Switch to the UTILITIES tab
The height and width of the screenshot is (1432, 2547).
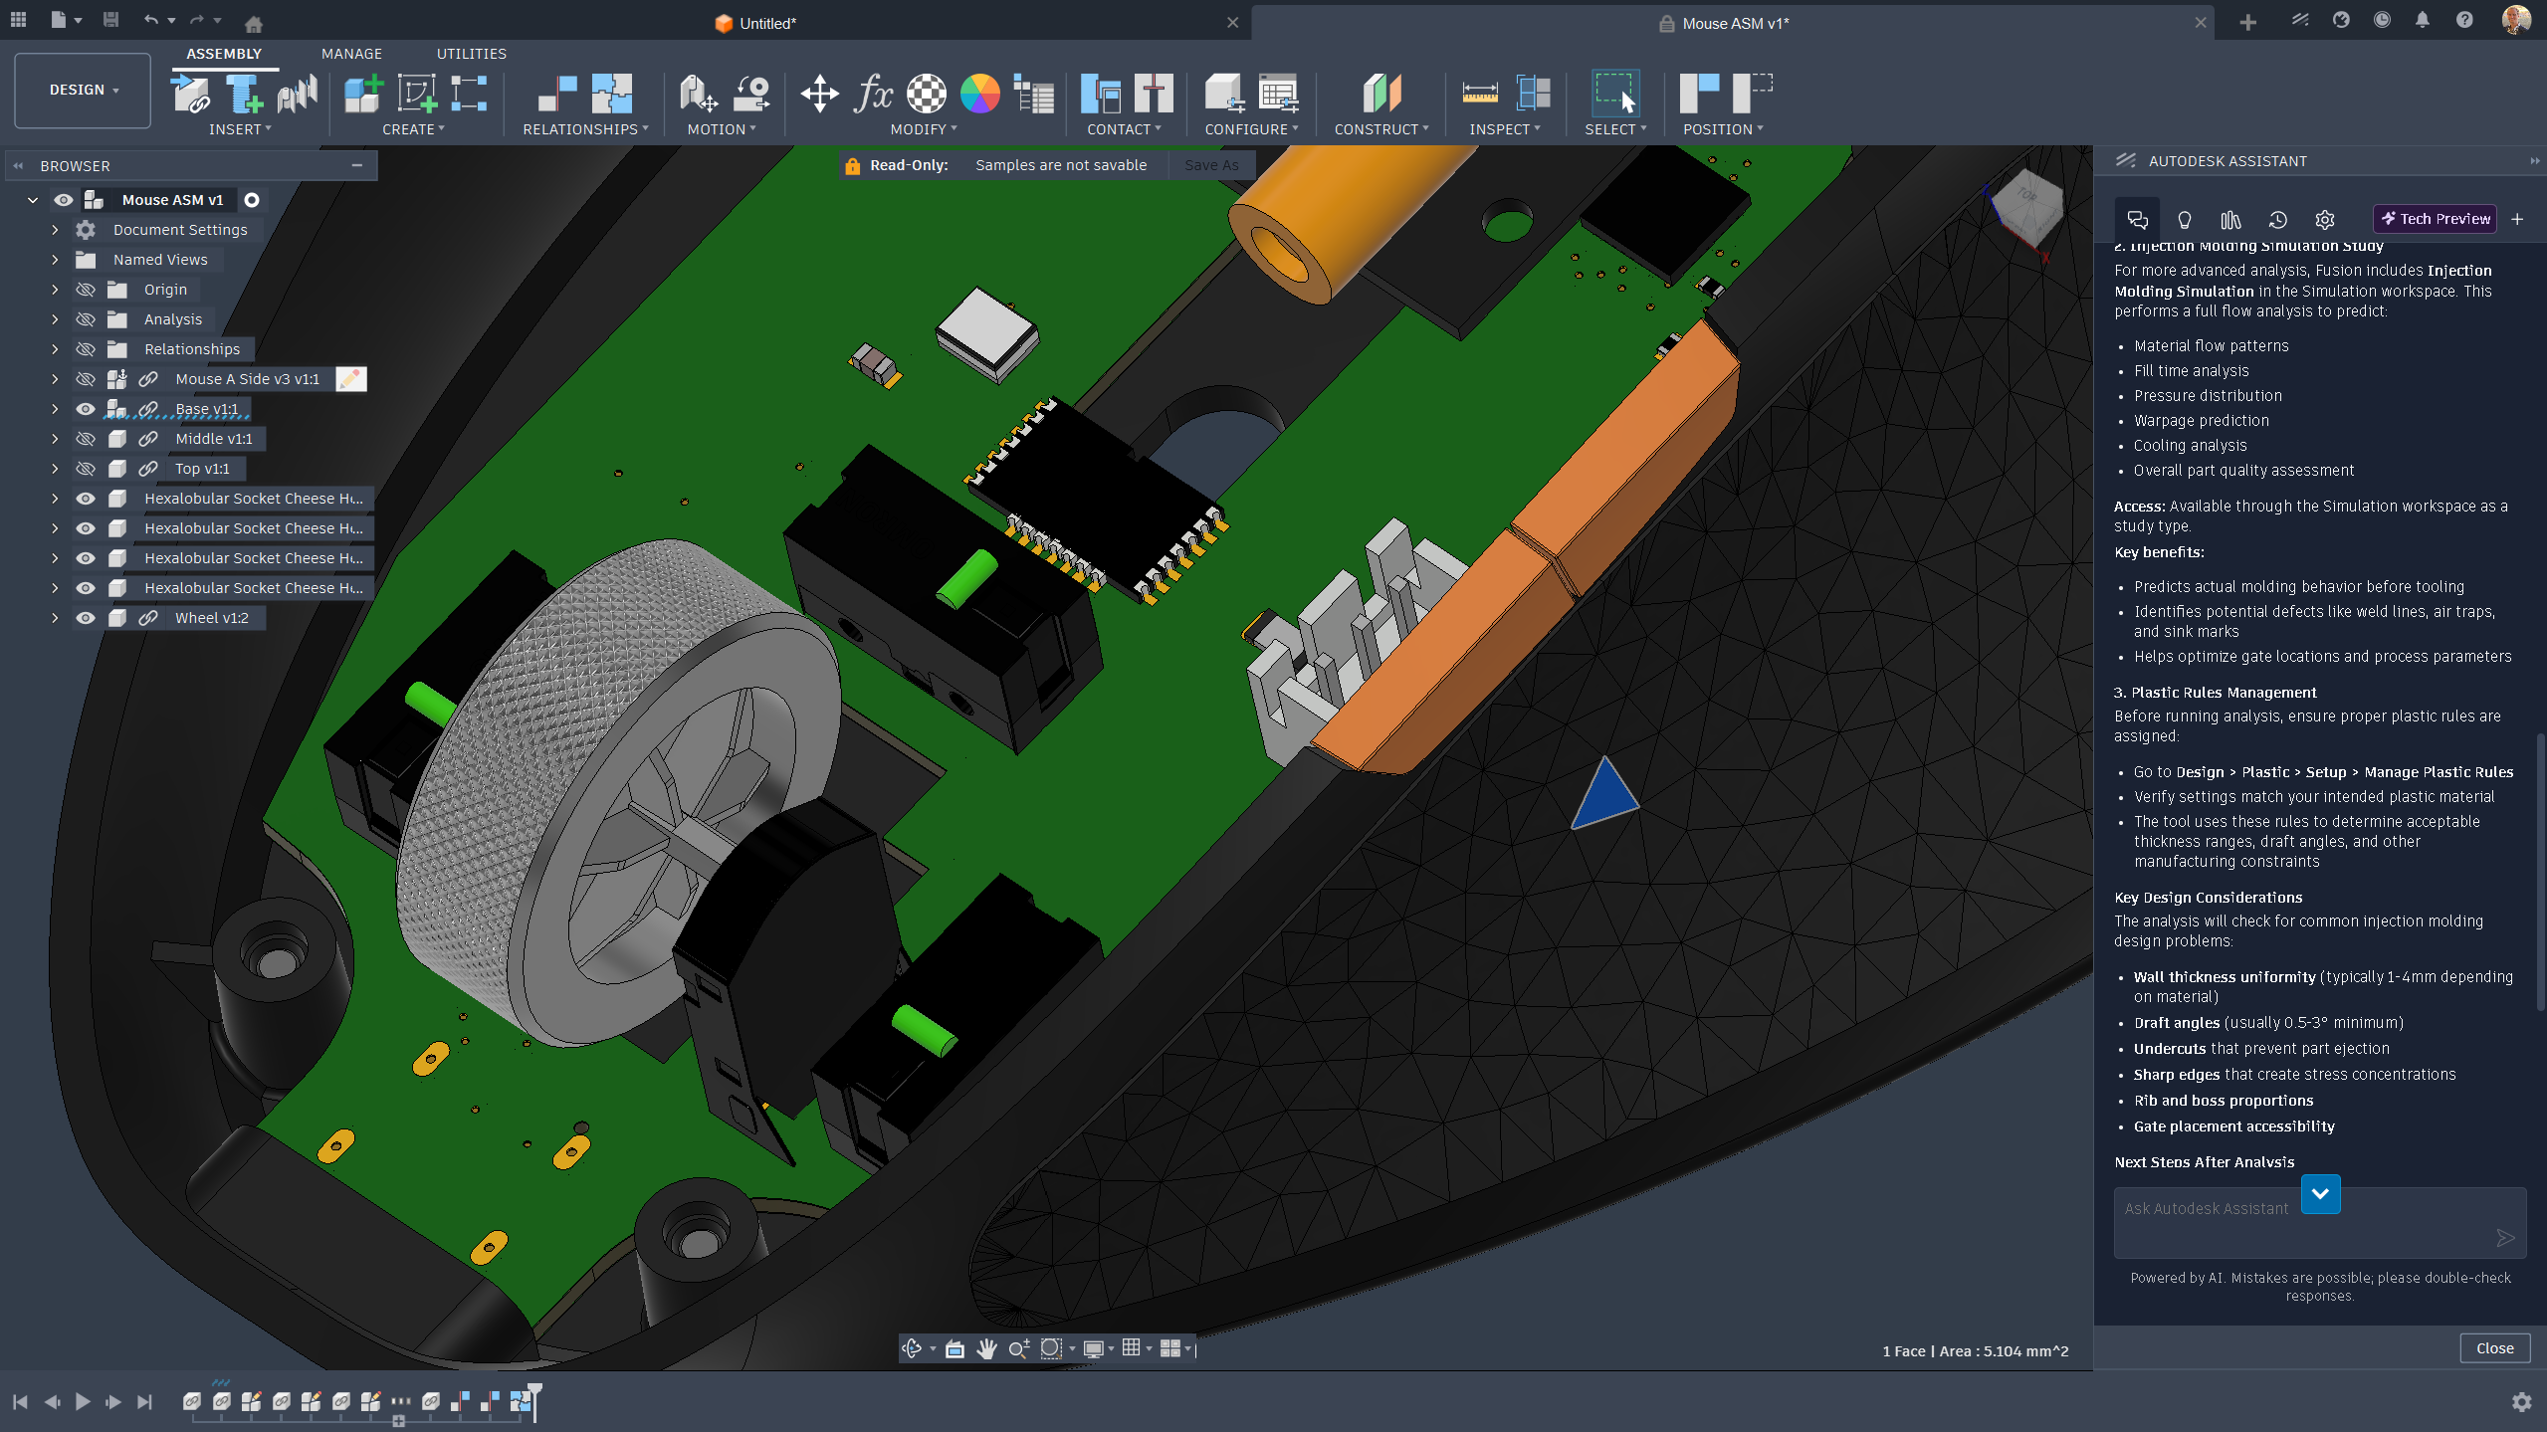(471, 54)
